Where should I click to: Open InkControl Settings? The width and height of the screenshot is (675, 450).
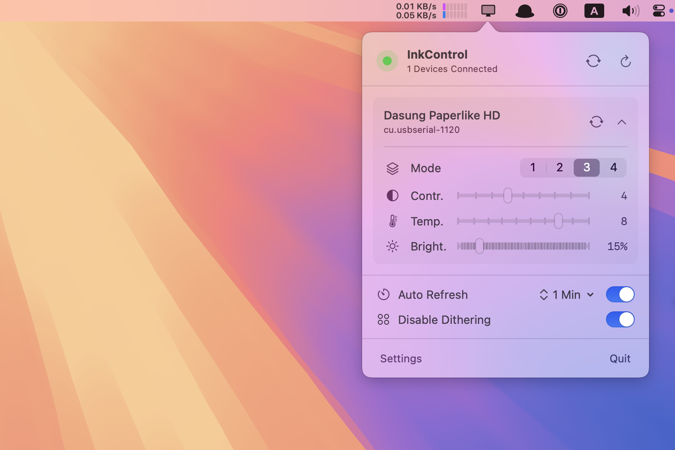click(x=401, y=359)
